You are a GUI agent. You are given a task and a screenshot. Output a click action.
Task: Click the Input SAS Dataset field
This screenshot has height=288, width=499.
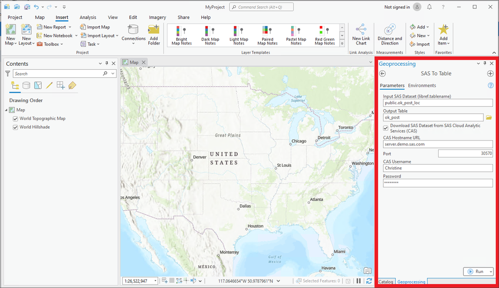[x=438, y=103]
